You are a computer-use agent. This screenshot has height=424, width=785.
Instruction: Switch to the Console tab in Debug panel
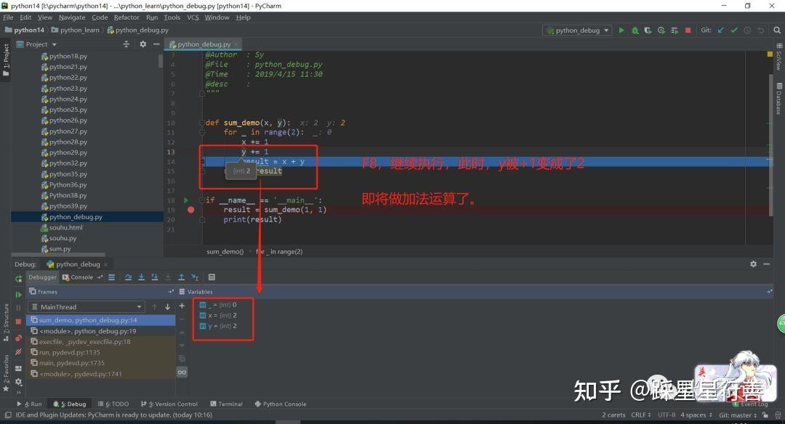point(80,277)
